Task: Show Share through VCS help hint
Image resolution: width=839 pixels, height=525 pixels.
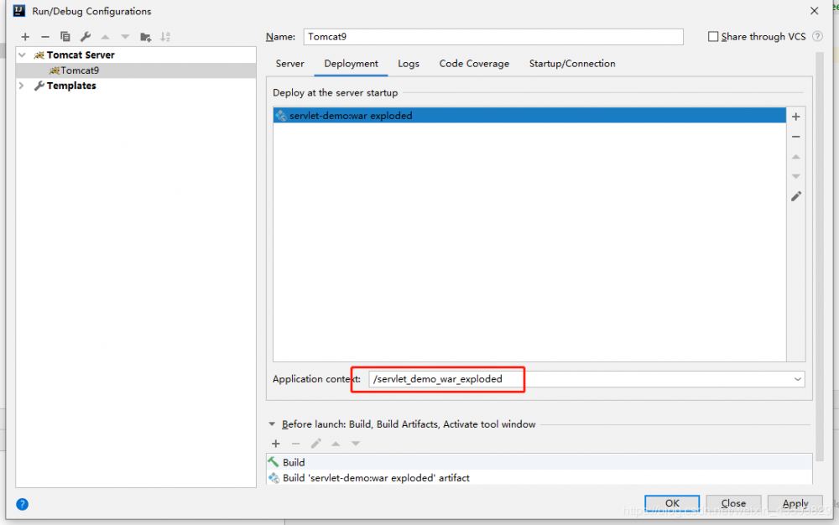Action: tap(817, 36)
